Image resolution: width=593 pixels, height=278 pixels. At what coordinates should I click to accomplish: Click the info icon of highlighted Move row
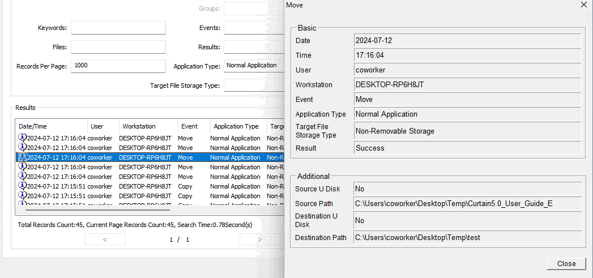(x=22, y=157)
